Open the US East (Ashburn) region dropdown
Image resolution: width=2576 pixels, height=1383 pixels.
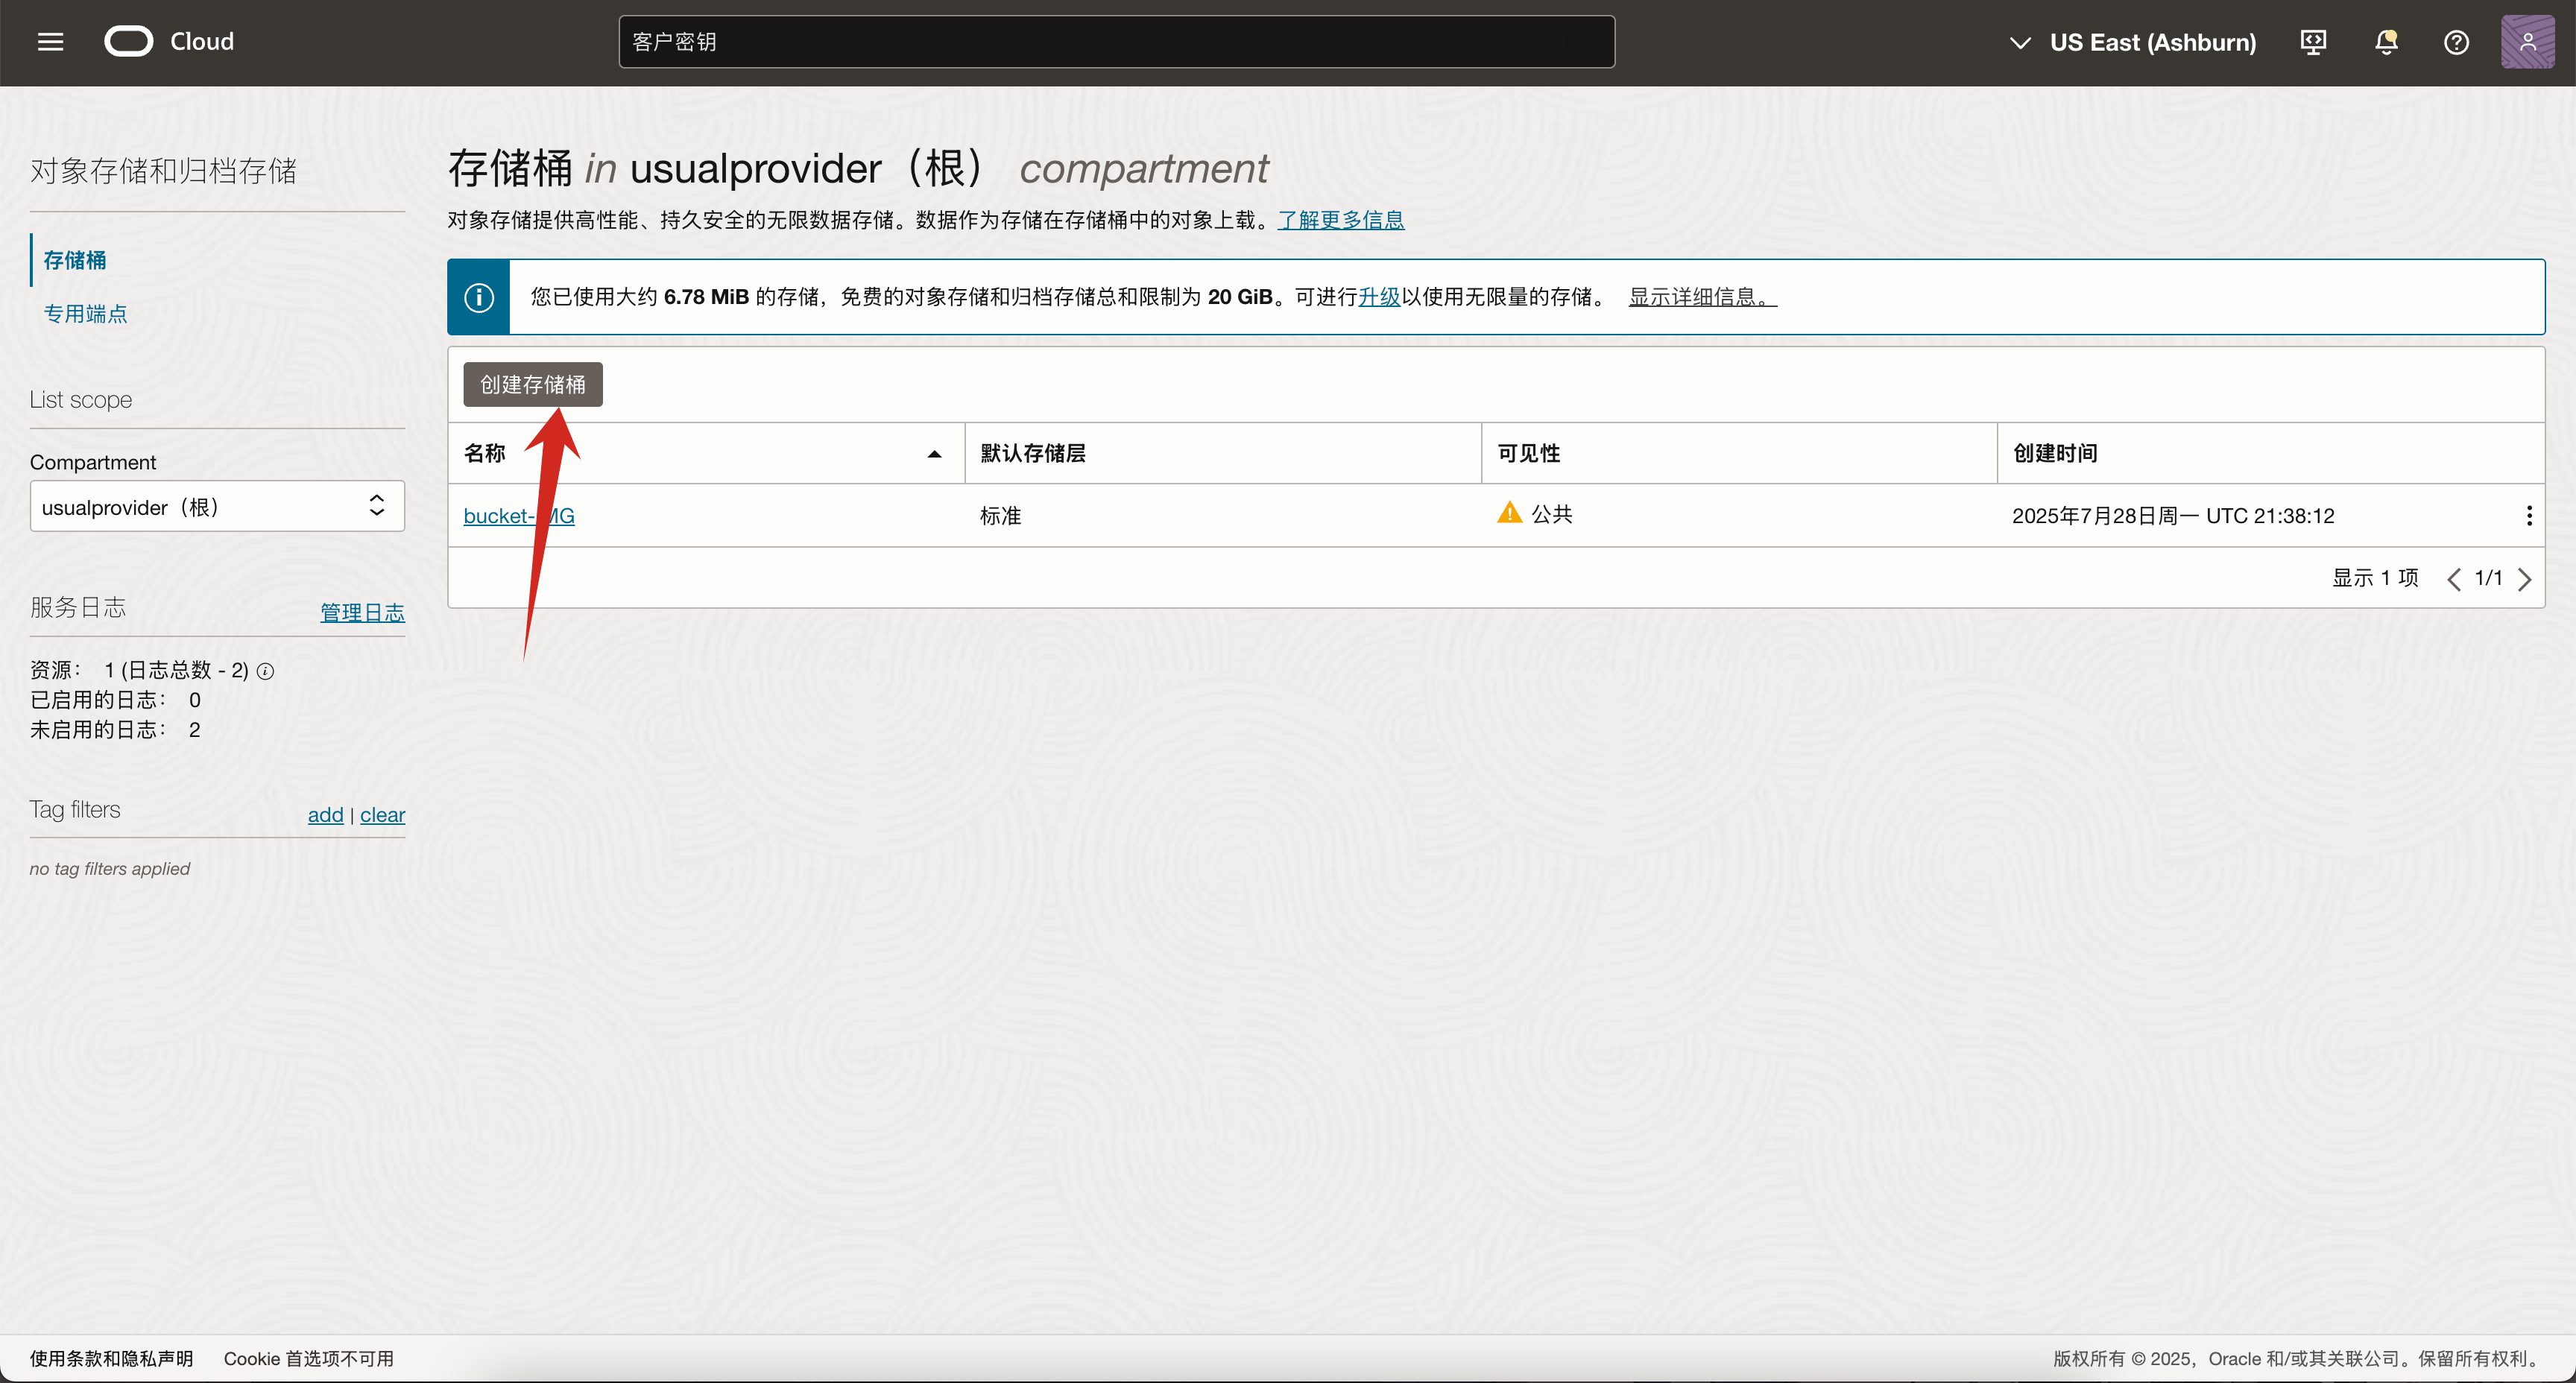[x=2131, y=42]
